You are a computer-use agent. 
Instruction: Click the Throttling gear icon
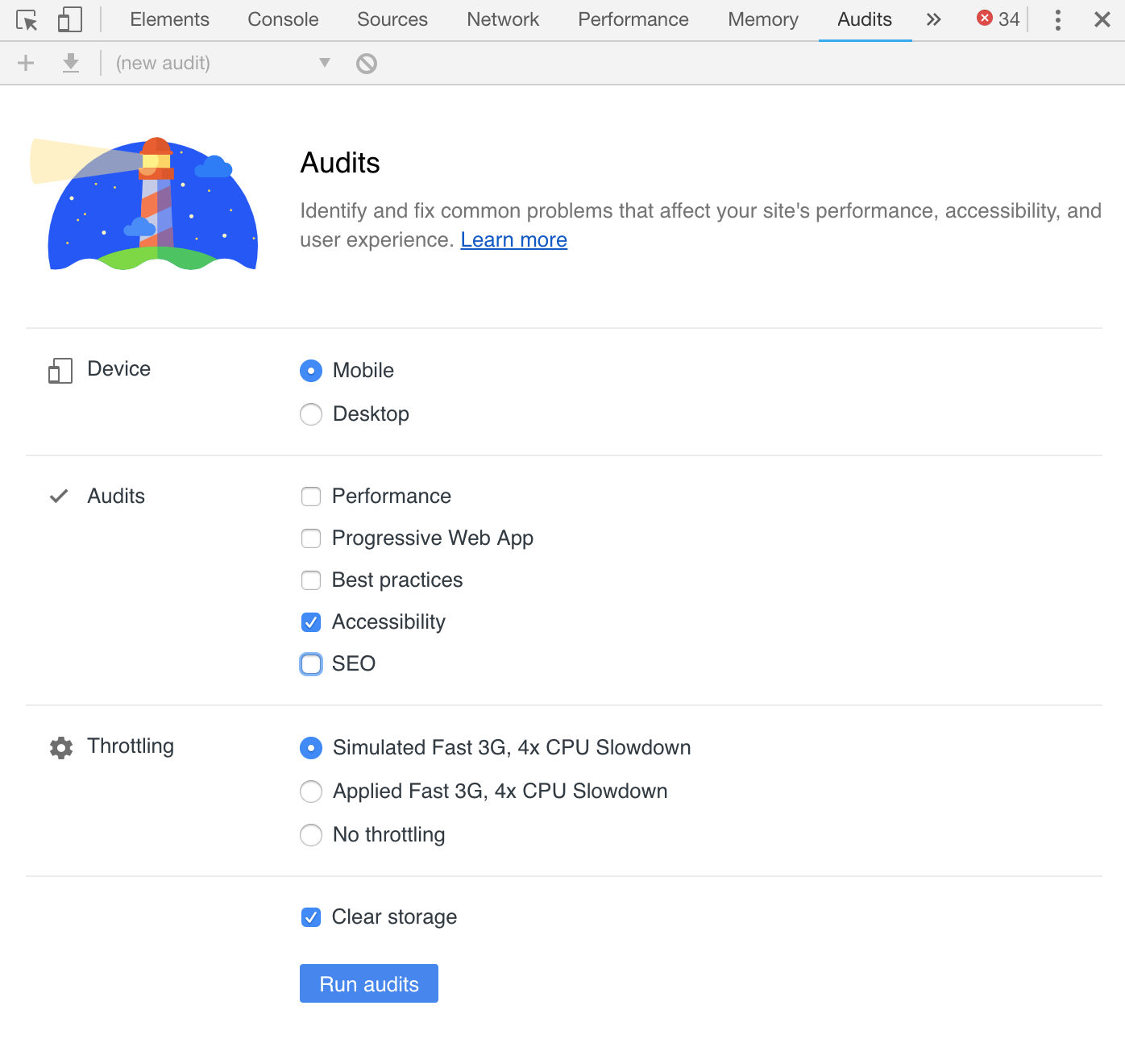coord(61,748)
